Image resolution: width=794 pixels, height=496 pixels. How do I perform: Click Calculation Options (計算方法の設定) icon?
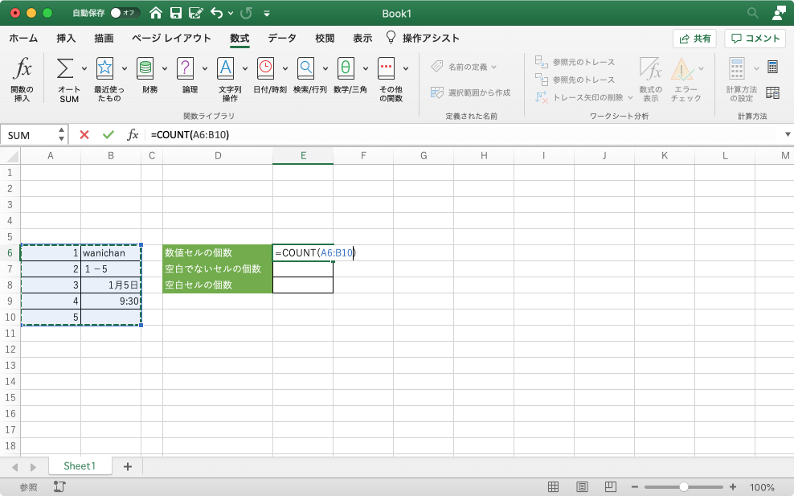(x=737, y=68)
